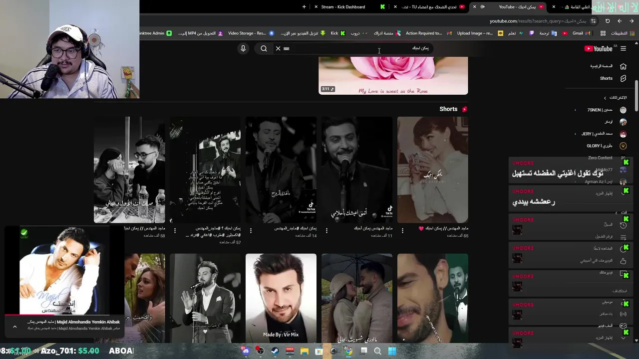Viewport: 639px width, 359px height.
Task: Expand the الاشتراكات subscriptions section chevron
Action: click(x=605, y=98)
